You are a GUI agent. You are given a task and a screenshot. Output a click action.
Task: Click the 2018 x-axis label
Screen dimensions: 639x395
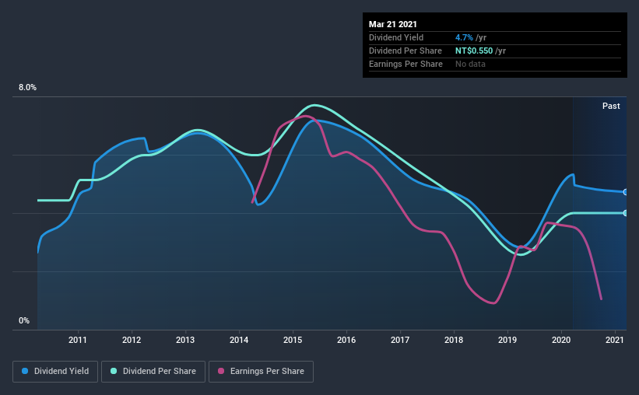click(x=454, y=340)
